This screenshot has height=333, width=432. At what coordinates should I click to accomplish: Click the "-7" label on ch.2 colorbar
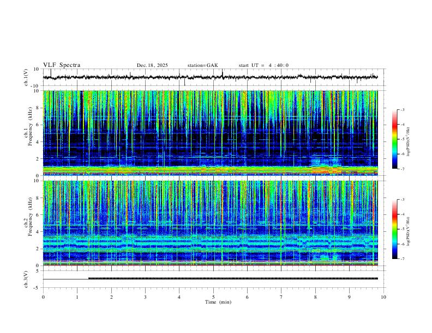403,259
